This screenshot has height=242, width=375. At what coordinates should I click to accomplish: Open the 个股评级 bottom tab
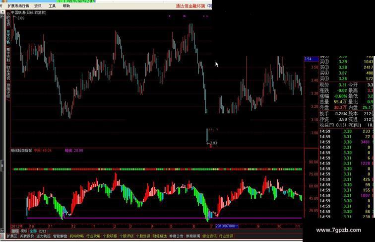click(126, 236)
